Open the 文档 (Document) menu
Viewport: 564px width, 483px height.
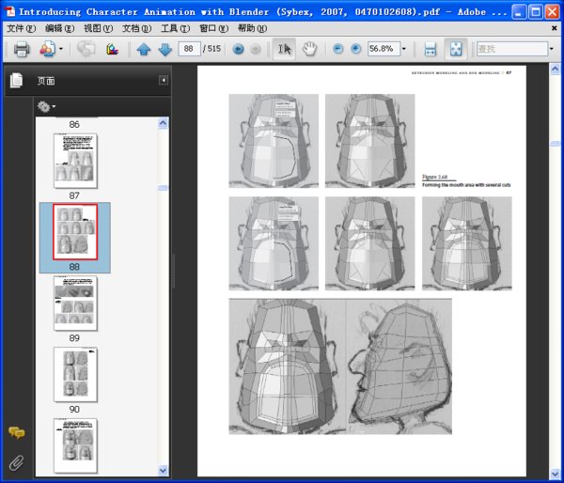pos(136,28)
